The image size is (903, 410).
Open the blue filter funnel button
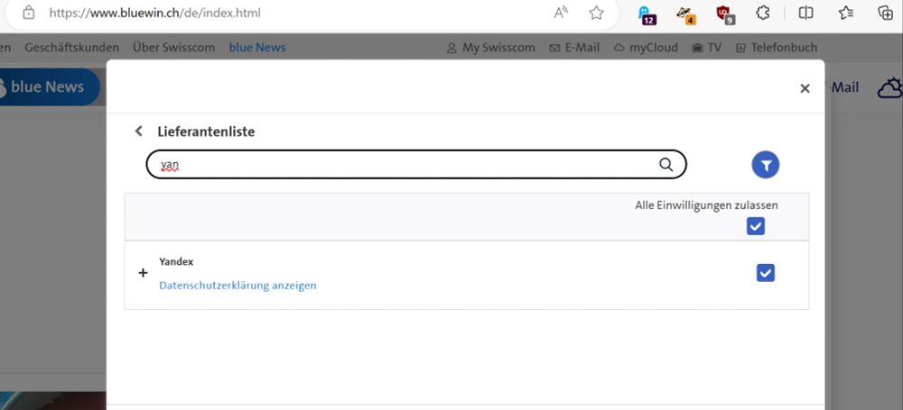(x=766, y=165)
